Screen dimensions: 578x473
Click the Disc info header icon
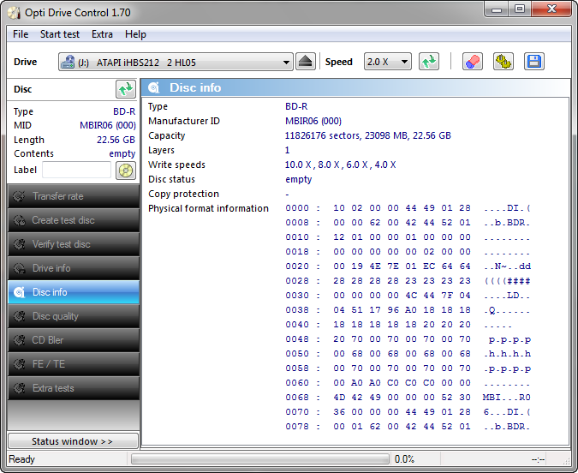click(x=154, y=87)
